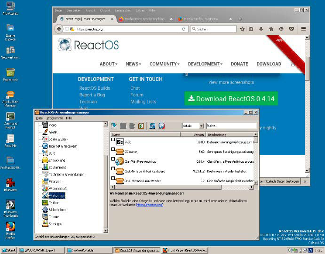
Task: Select Spiele & Spaß category
Action: [x=58, y=139]
